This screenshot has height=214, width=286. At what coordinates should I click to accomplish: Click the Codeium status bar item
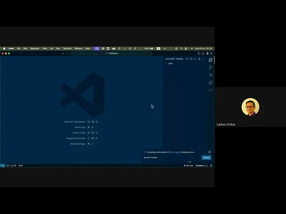coord(202,165)
